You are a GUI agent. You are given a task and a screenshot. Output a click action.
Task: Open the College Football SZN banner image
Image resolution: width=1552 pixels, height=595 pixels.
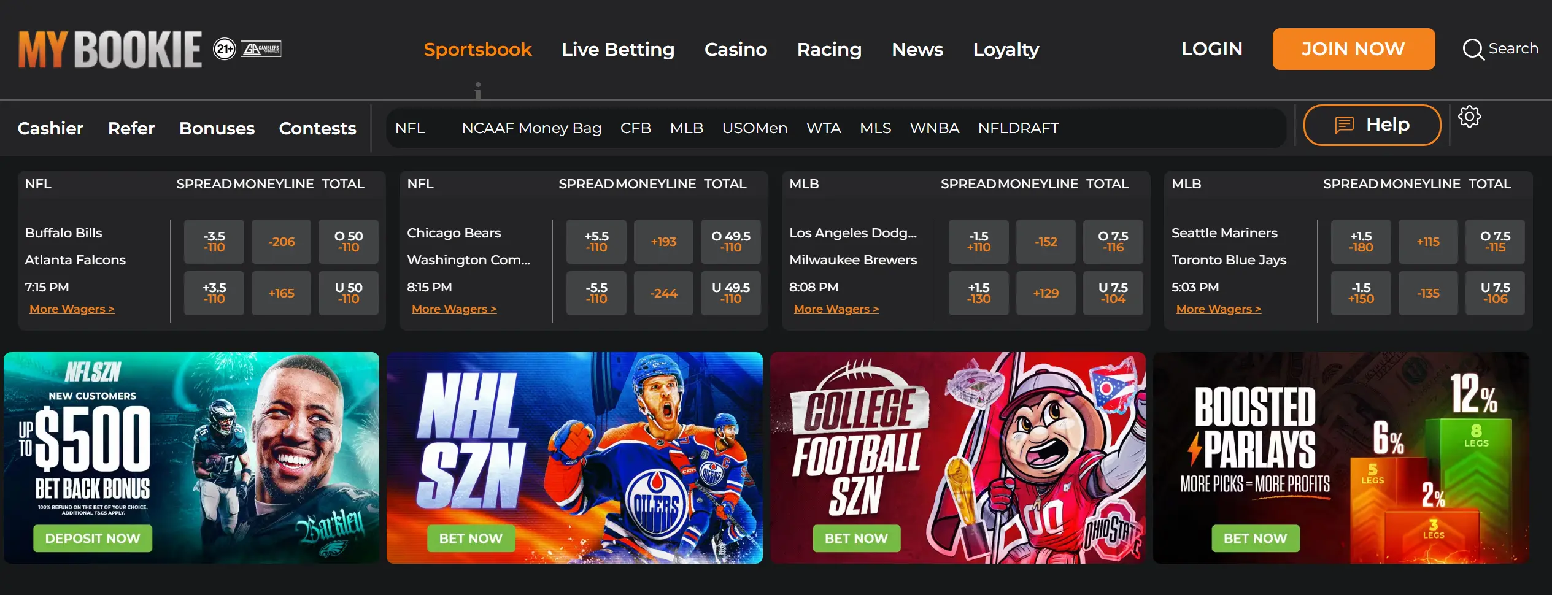coord(958,458)
